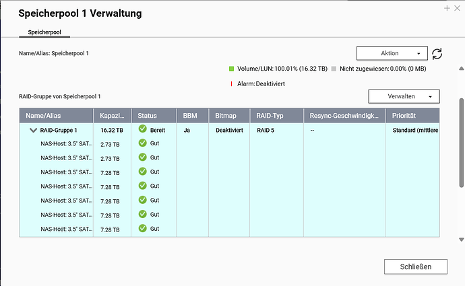The image size is (465, 286).
Task: Click the Status column header
Action: [152, 116]
